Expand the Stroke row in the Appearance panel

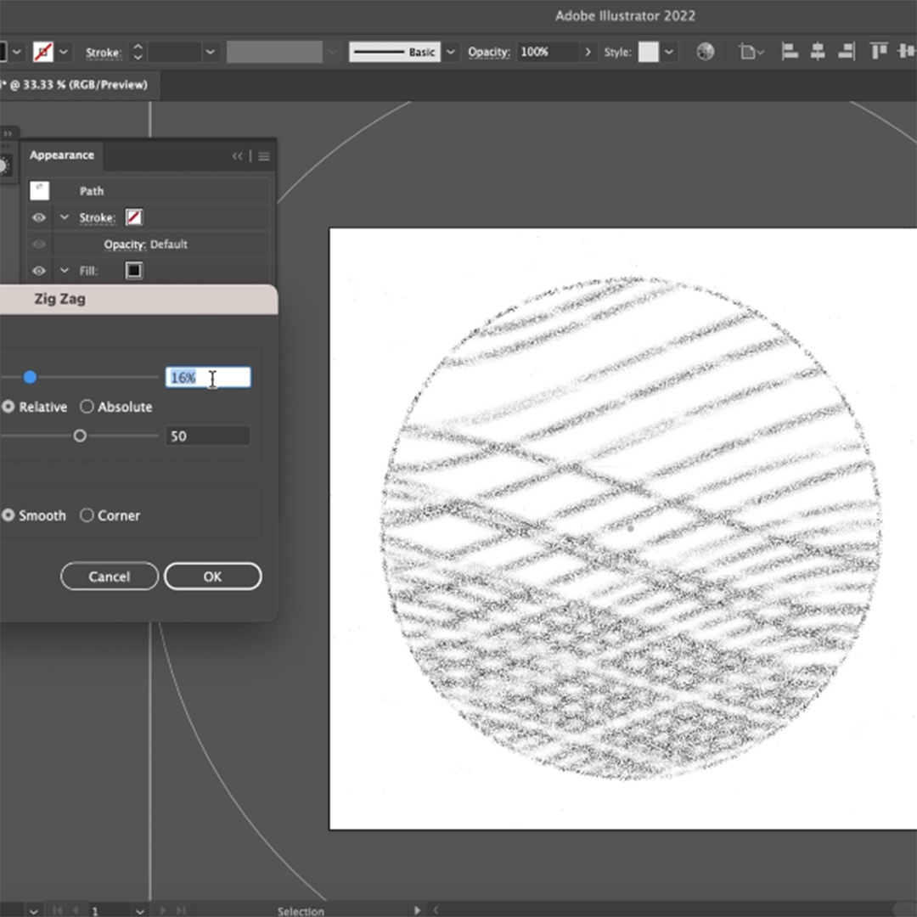point(64,217)
